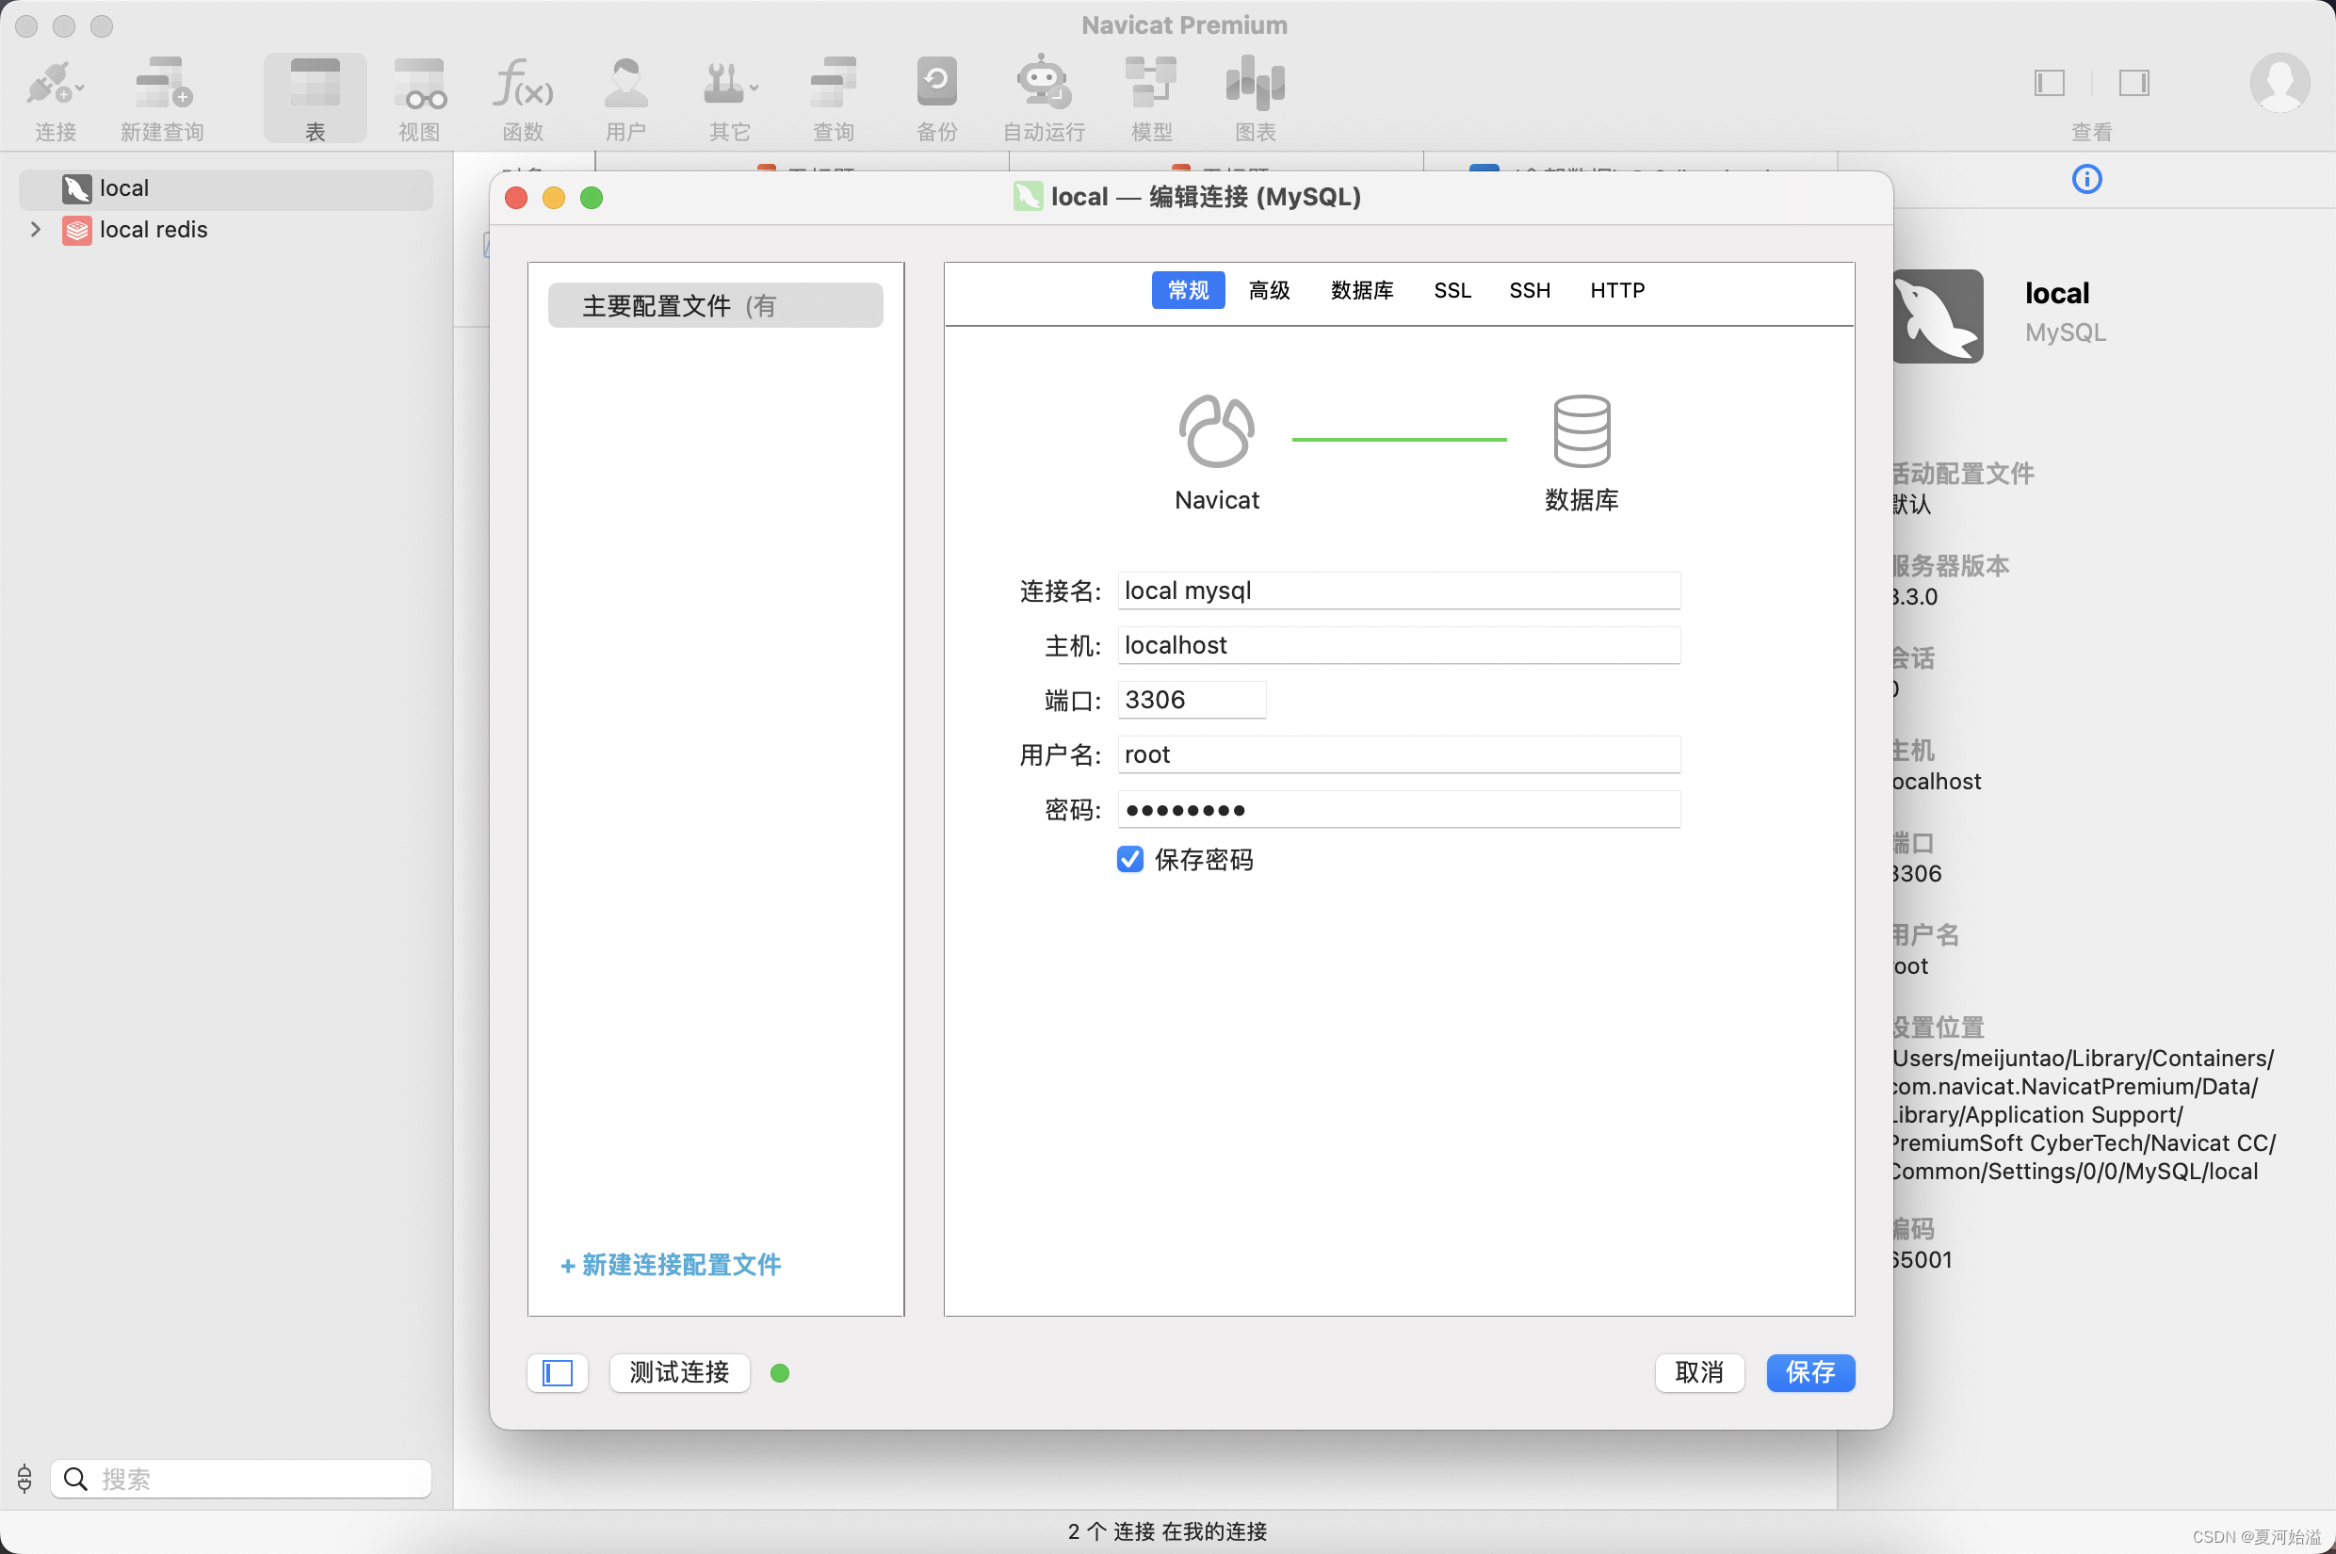
Task: Click the search magnifier icon at bottom left
Action: [75, 1479]
